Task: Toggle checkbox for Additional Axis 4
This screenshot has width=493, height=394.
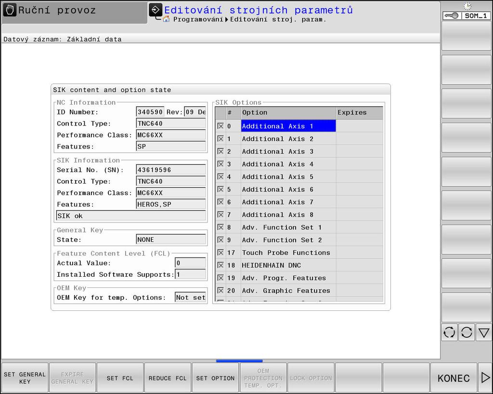Action: coord(221,164)
